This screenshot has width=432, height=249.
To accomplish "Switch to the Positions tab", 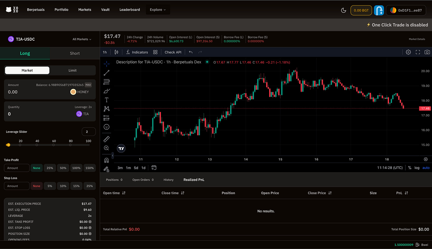I will [x=114, y=180].
